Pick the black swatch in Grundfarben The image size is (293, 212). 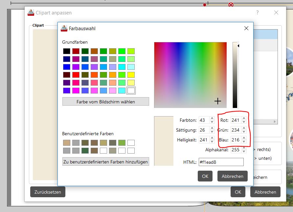[67, 51]
